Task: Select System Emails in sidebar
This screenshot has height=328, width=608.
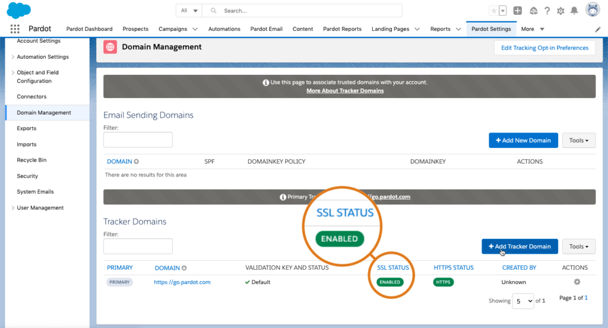Action: pos(35,192)
